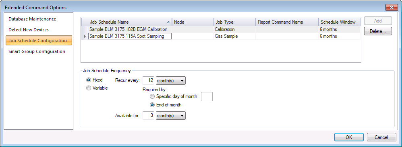Select Job Schedule Configuration item
The width and height of the screenshot is (402, 147).
pyautogui.click(x=39, y=41)
